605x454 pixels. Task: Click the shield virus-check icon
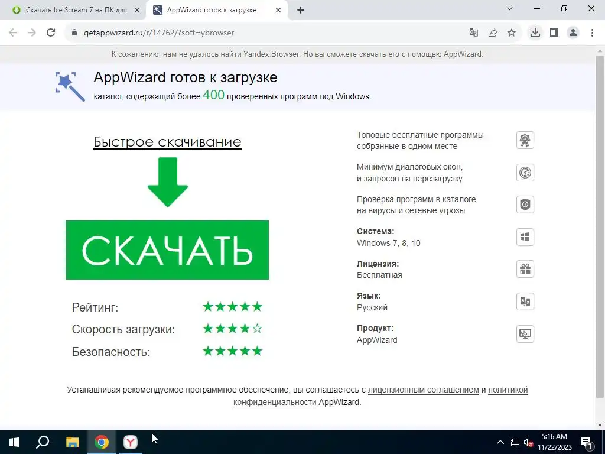pyautogui.click(x=525, y=205)
